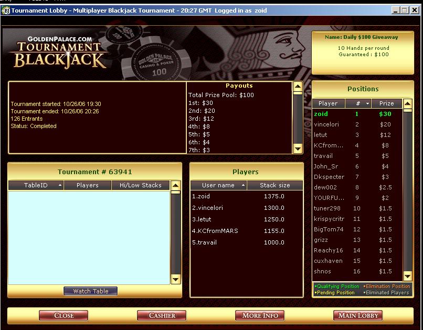Sort Positions by the # column
Viewport: 423px width, 330px height.
(358, 103)
